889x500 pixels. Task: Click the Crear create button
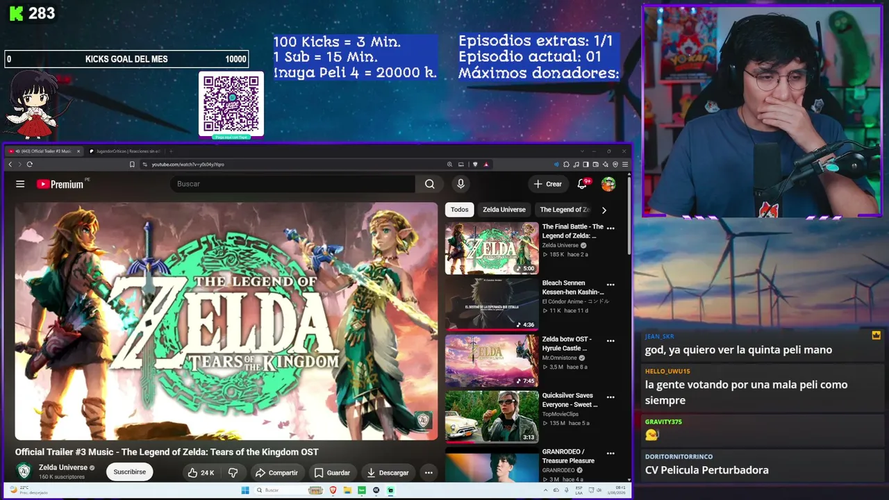547,184
